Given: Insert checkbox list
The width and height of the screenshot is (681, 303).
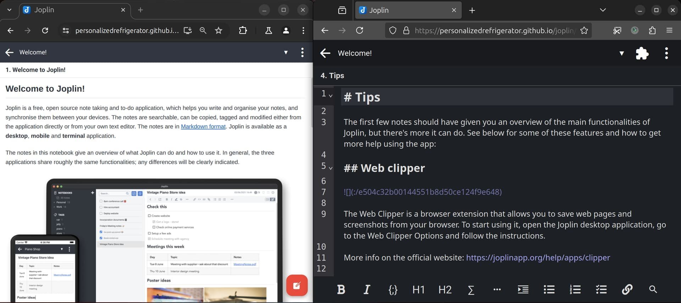Looking at the screenshot, I should pos(601,290).
